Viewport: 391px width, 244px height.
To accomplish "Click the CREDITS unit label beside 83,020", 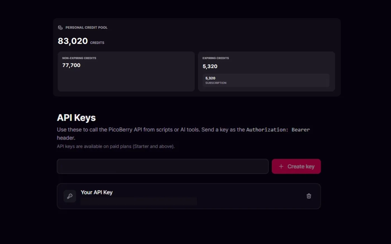I will coord(97,43).
